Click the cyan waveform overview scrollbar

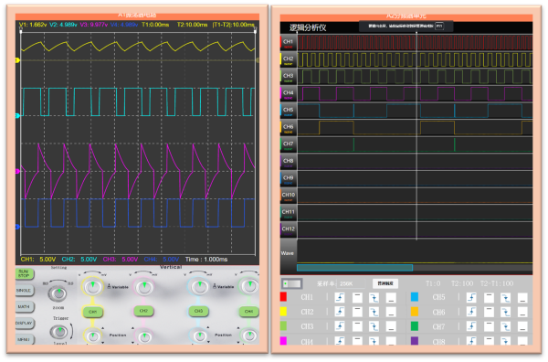[x=354, y=268]
